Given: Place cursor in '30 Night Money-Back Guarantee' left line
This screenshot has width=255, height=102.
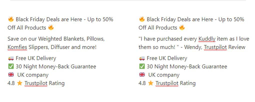Looking at the screenshot, I should pos(56,67).
